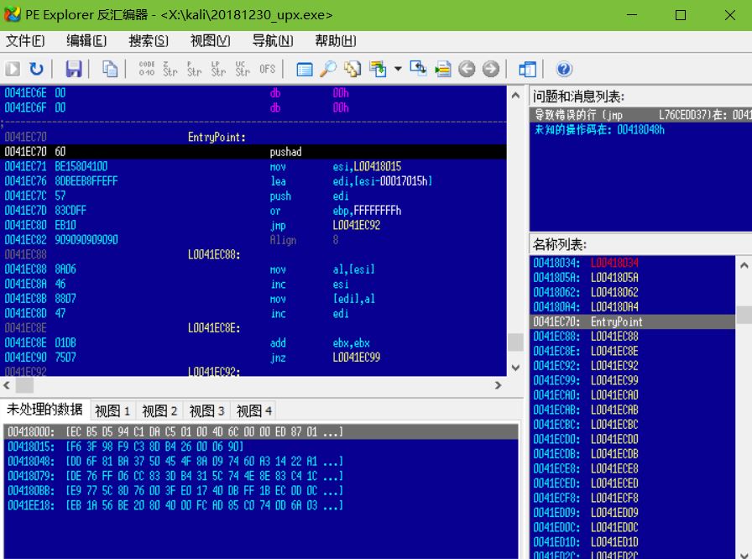The height and width of the screenshot is (559, 752).
Task: Select line add ebx,ebx
Action: tap(254, 342)
